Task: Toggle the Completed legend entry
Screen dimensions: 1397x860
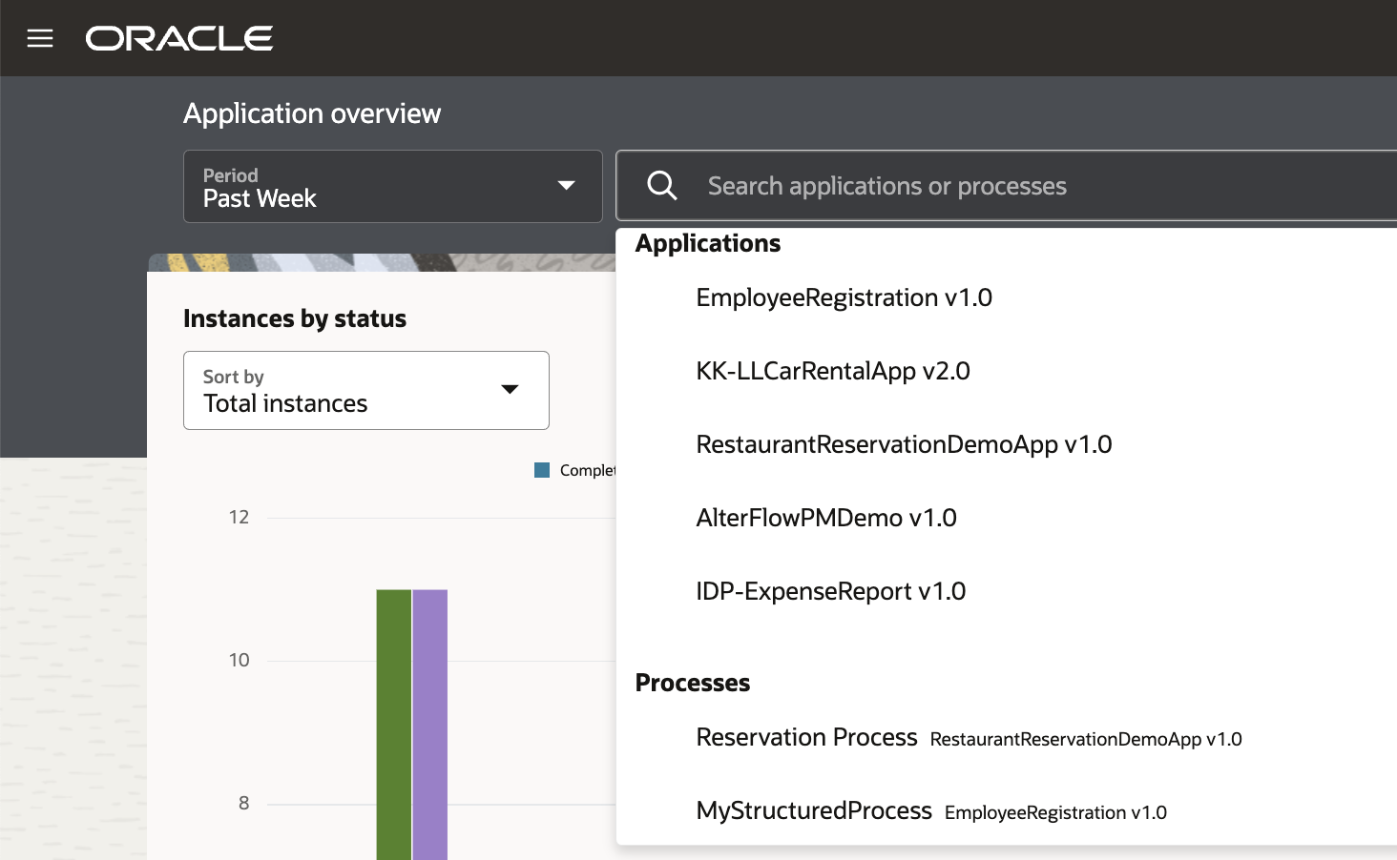Action: 573,469
